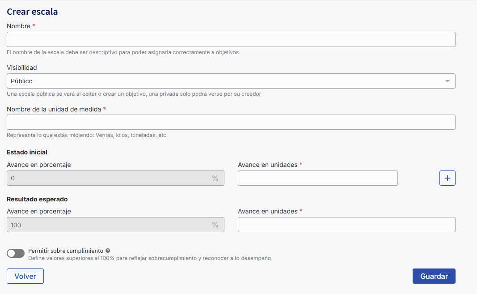The width and height of the screenshot is (477, 294).
Task: Click the Crear escala heading
Action: pyautogui.click(x=32, y=12)
